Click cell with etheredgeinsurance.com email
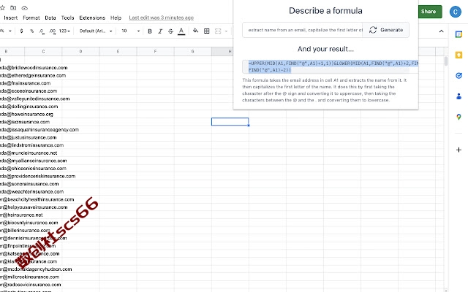 tap(33, 75)
